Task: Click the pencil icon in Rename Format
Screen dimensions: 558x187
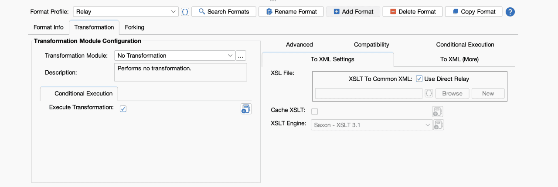Action: (x=269, y=12)
